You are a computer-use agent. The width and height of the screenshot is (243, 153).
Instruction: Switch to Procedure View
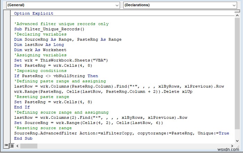(x=6, y=145)
